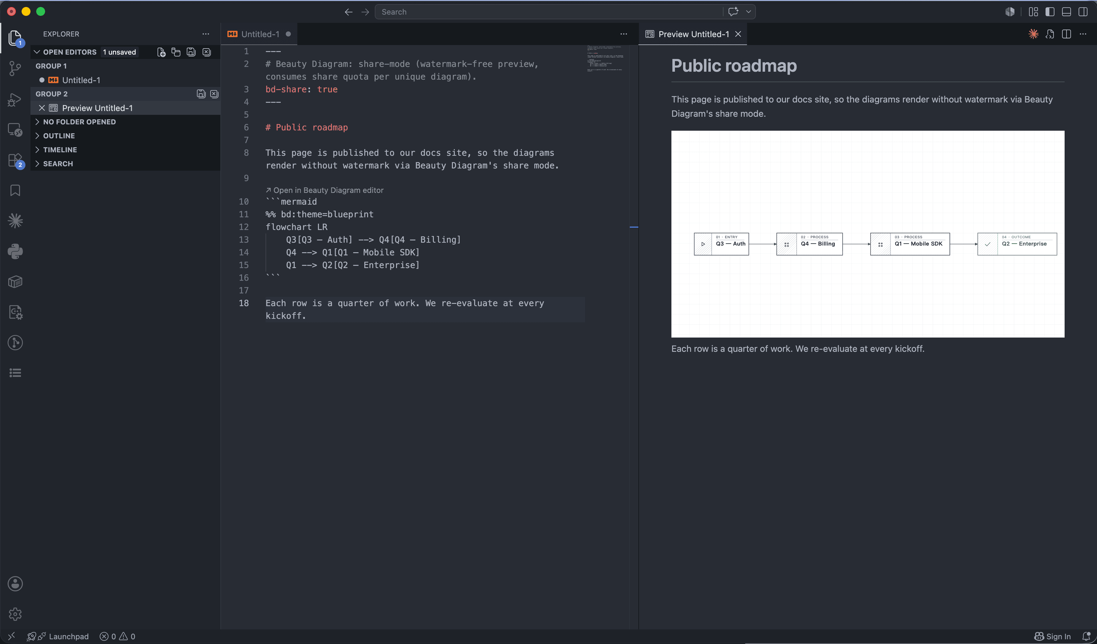Image resolution: width=1097 pixels, height=644 pixels.
Task: Toggle the Secondary Side Bar
Action: [x=1083, y=12]
